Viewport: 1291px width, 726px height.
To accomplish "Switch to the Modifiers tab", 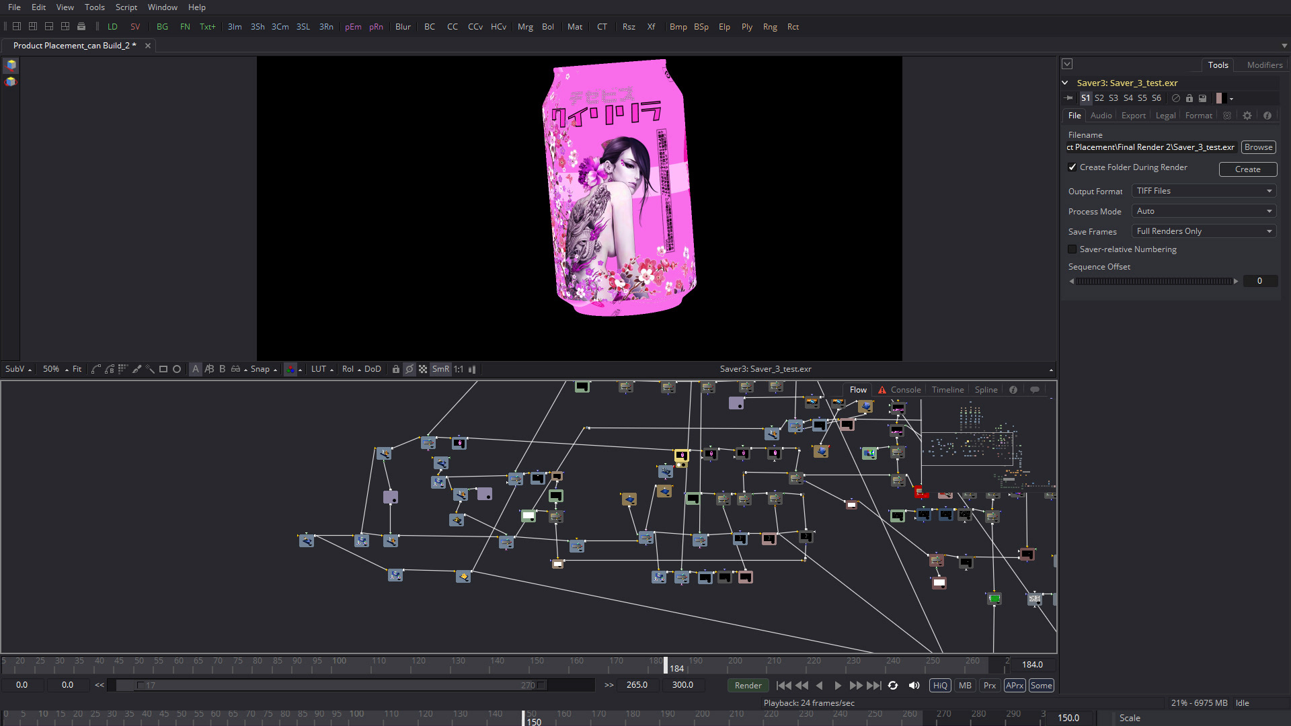I will point(1264,65).
